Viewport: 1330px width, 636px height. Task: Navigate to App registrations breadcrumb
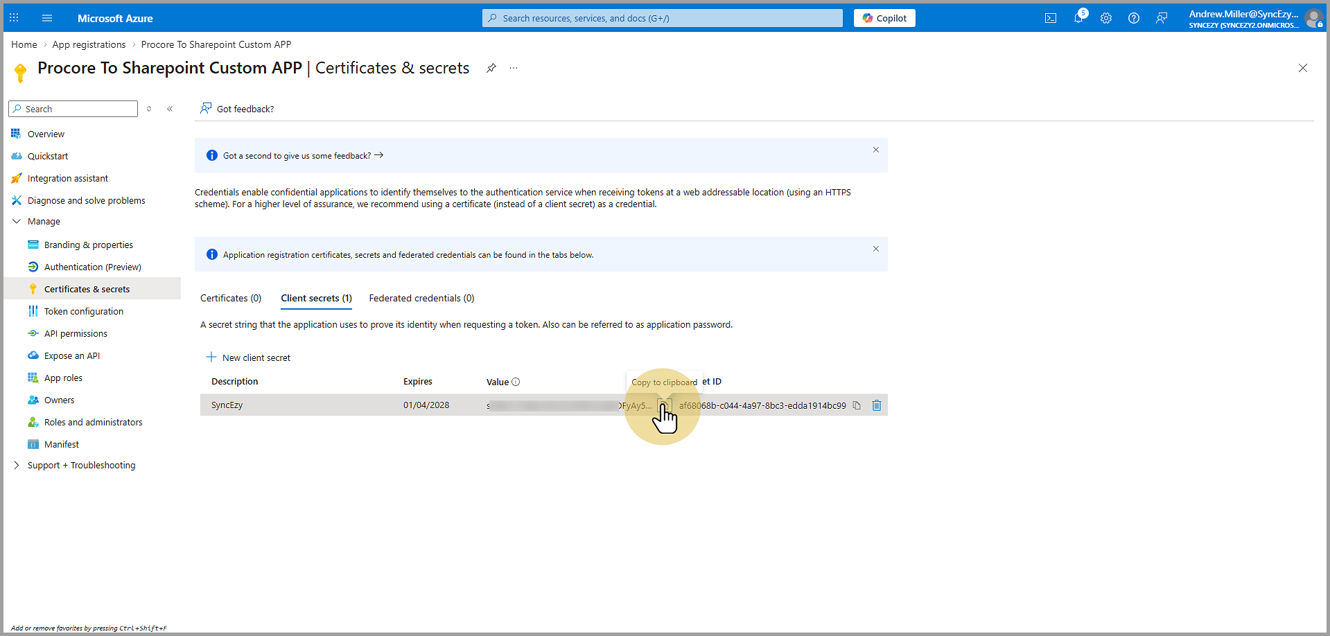(x=89, y=44)
